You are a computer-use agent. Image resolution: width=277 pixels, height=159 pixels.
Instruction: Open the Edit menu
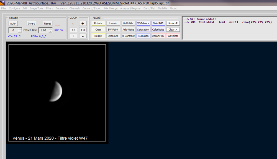click(x=25, y=8)
